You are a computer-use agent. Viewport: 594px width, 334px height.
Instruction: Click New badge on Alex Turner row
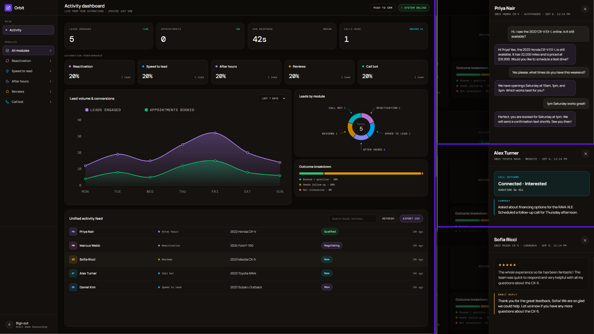click(327, 273)
